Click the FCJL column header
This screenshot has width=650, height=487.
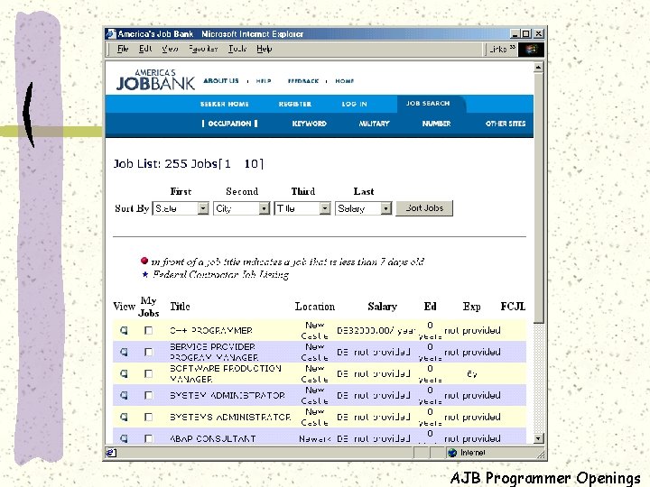pos(513,307)
